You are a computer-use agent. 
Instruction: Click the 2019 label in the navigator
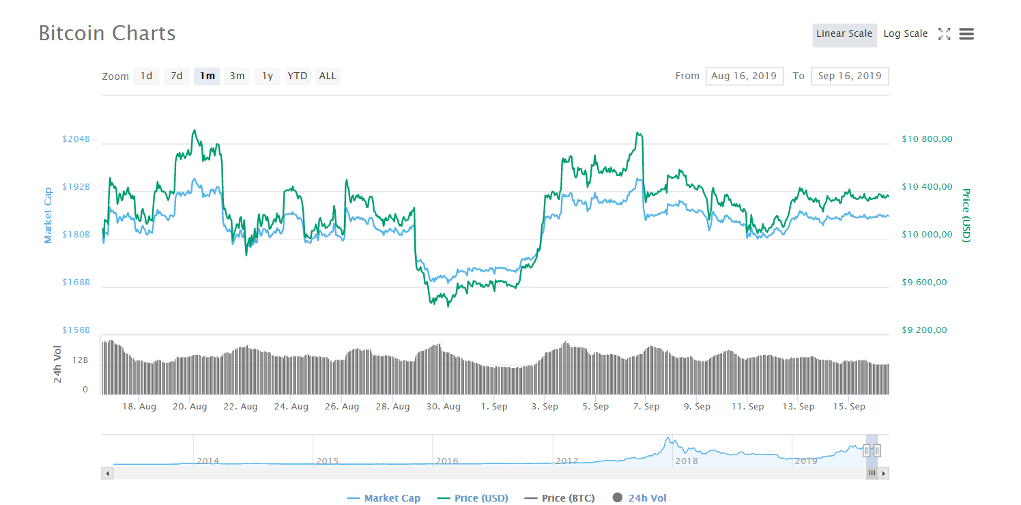806,461
